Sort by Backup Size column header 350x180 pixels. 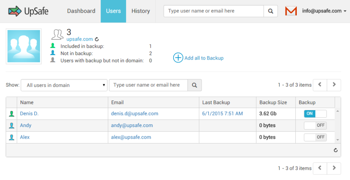(276, 102)
